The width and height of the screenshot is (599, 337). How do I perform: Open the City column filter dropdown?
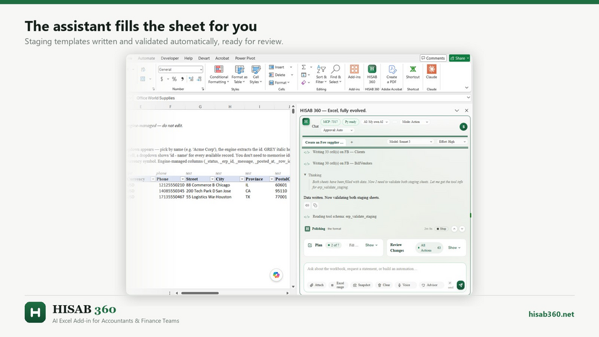pos(242,179)
